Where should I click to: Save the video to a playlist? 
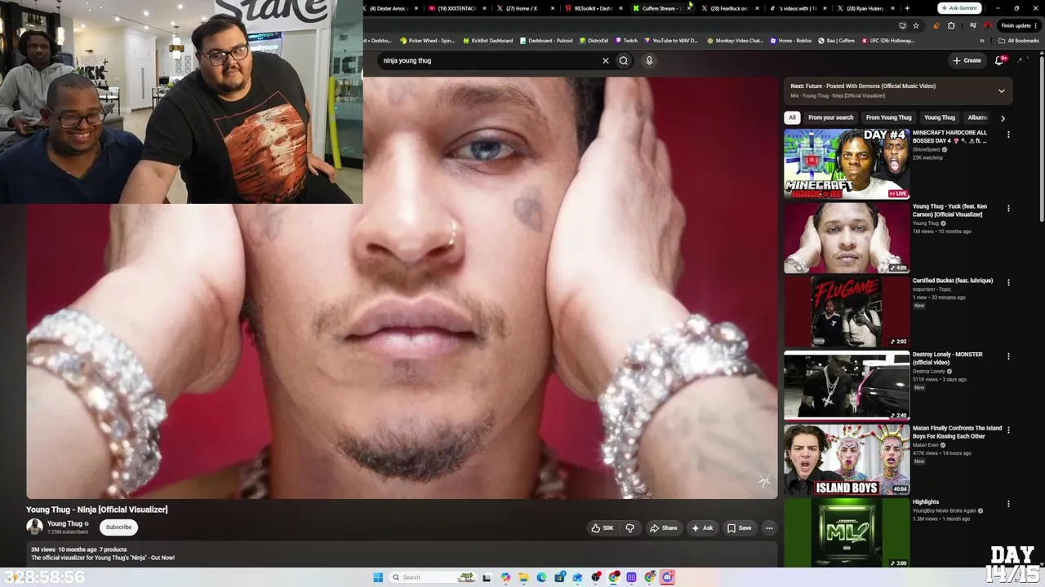(739, 528)
